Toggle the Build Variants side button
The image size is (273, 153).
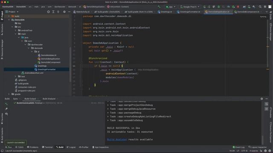pyautogui.click(x=2, y=135)
